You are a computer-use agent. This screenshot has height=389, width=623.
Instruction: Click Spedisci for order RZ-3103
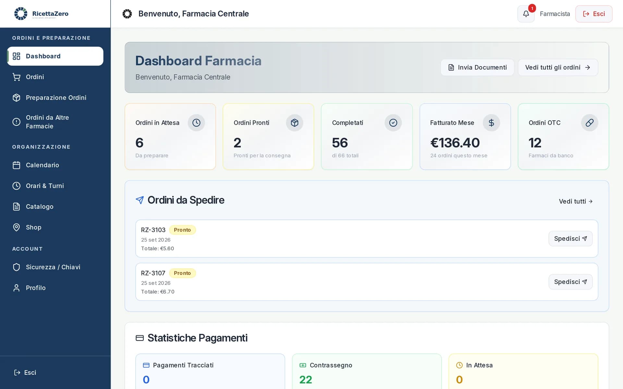pos(570,239)
